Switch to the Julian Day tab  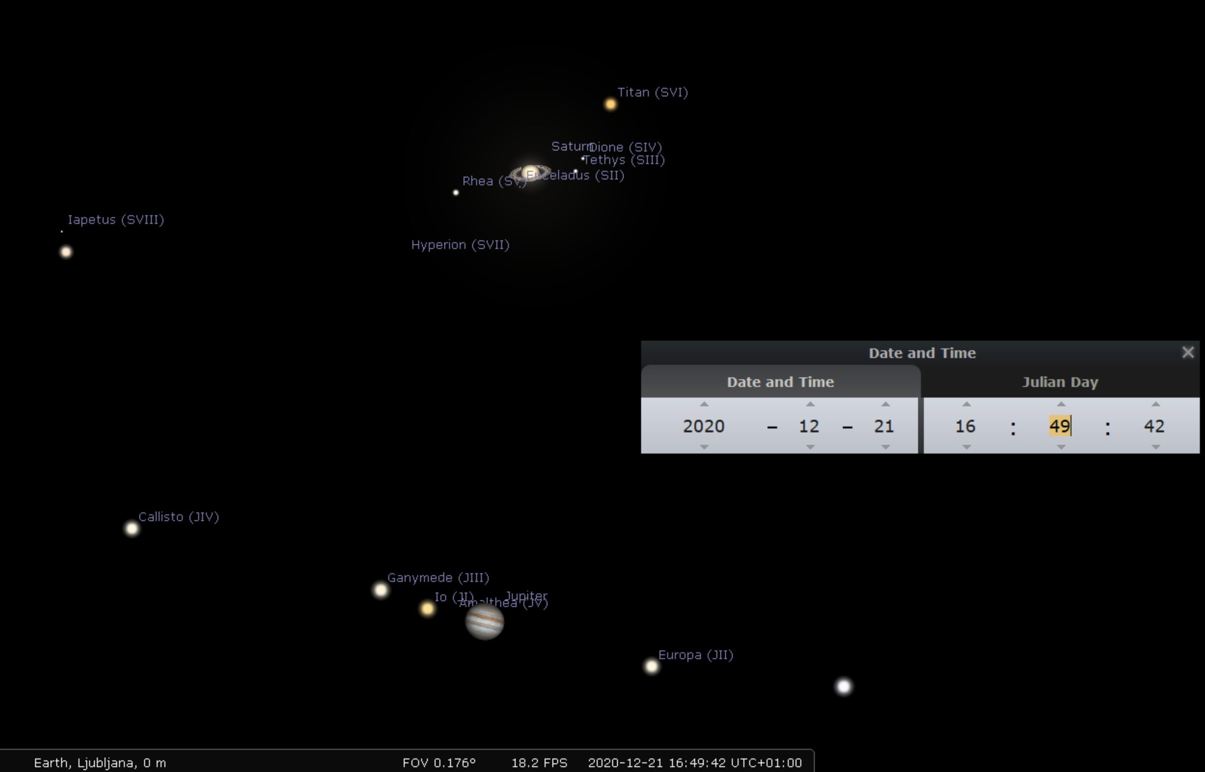[x=1060, y=382]
